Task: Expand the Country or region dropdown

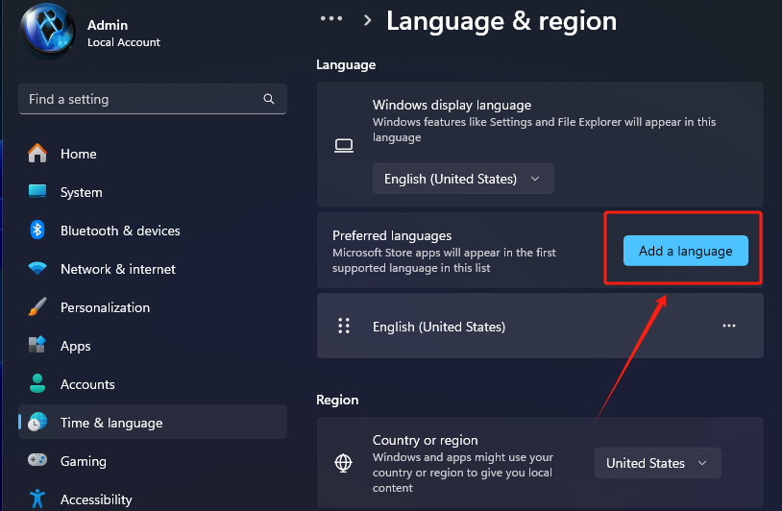Action: pyautogui.click(x=657, y=463)
